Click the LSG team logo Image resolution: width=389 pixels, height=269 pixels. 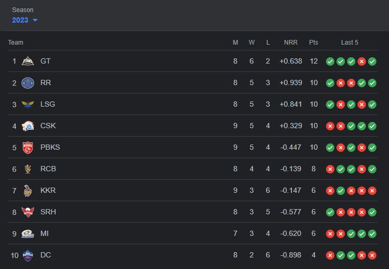28,105
